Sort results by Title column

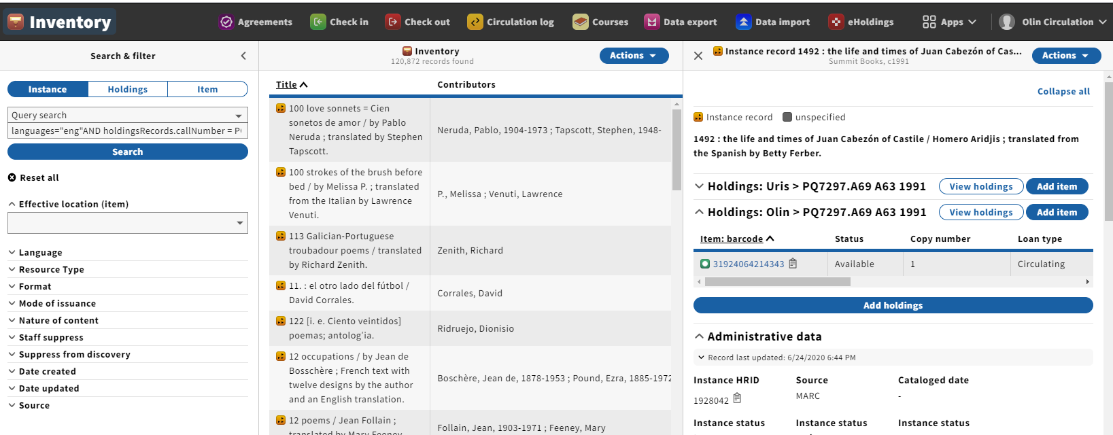[292, 84]
